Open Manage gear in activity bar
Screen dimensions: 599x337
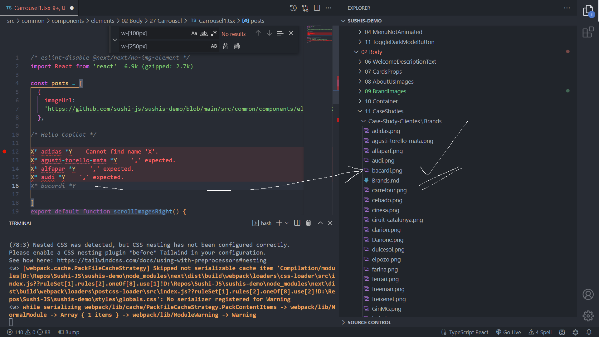coord(588,316)
